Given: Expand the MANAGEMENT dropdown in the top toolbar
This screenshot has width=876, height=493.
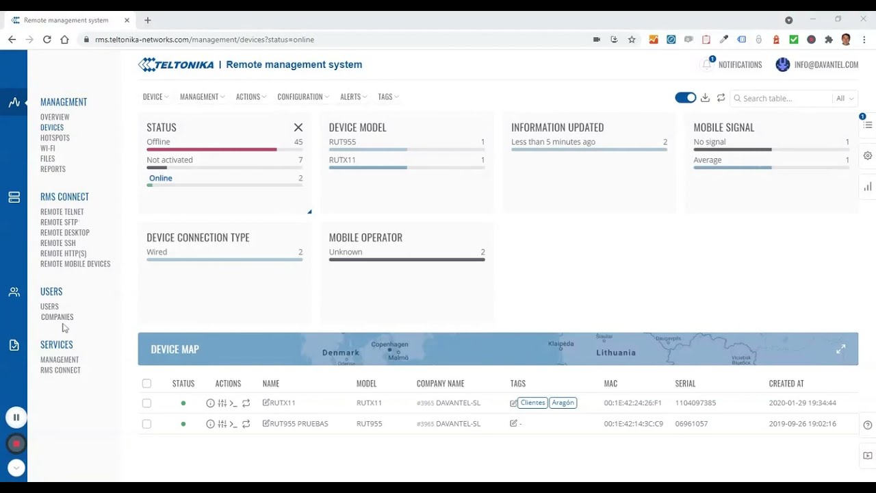Looking at the screenshot, I should click(203, 97).
